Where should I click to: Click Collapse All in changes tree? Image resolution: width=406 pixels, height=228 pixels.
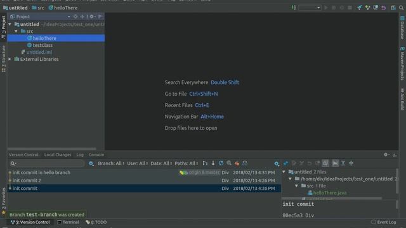pos(351,163)
